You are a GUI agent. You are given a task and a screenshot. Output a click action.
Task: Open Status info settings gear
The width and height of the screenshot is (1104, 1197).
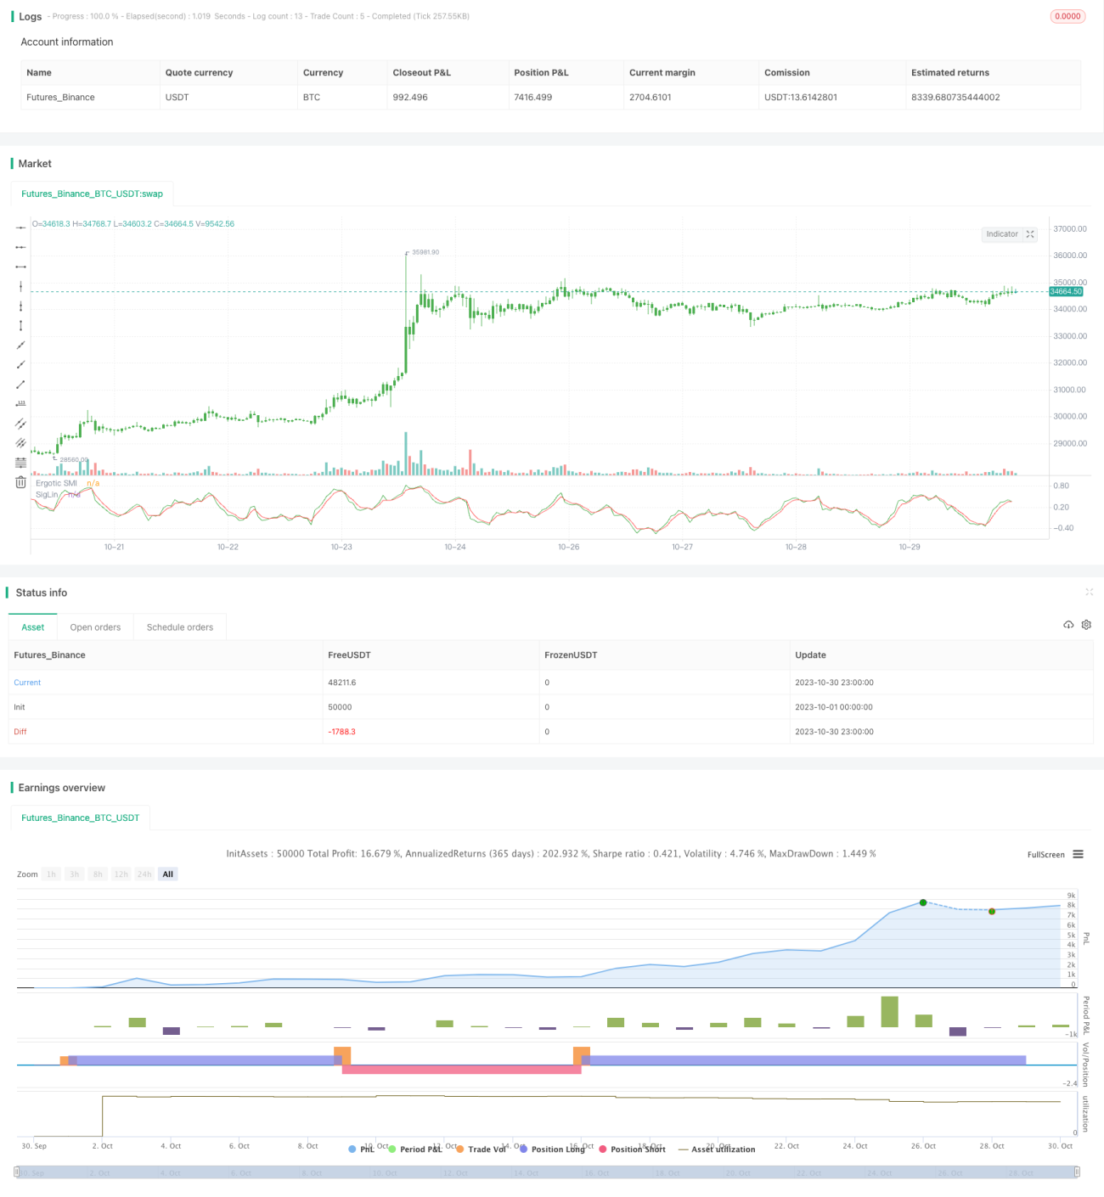1086,625
